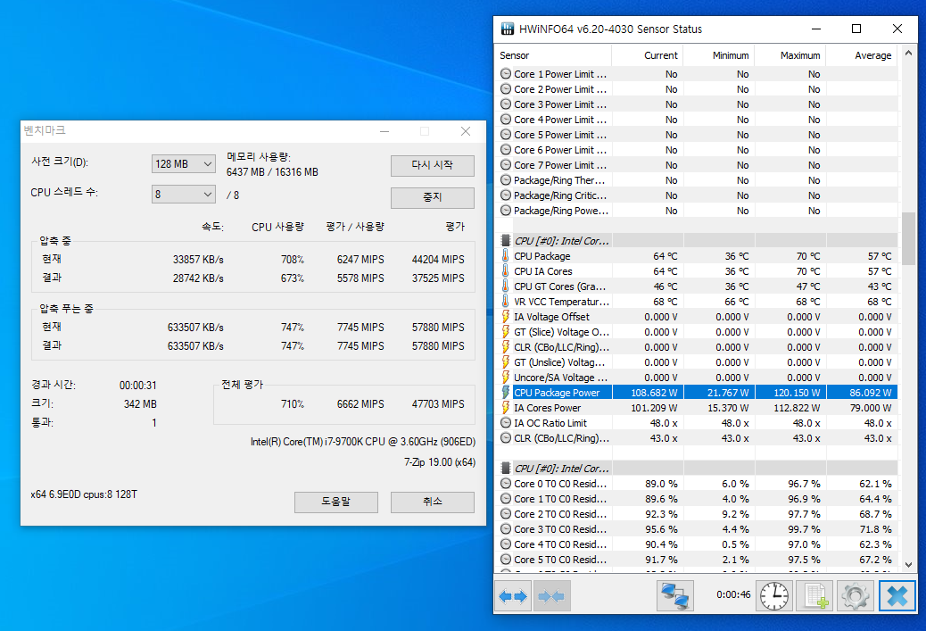Open the network remote monitoring icon

[675, 596]
